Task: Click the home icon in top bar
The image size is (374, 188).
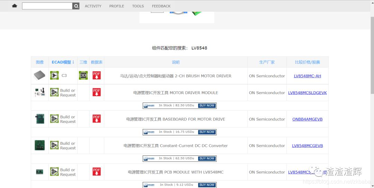Action: (15, 6)
